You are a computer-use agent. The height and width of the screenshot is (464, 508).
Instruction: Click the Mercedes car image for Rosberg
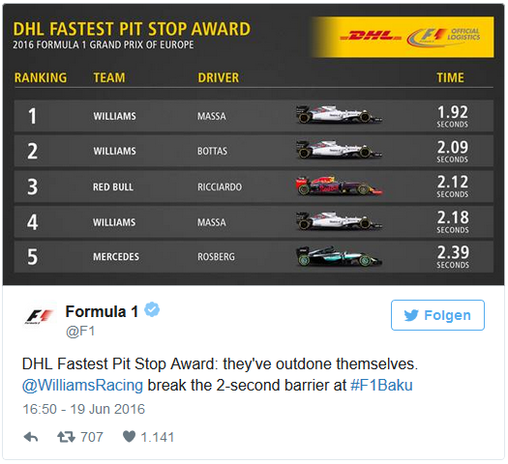coord(339,256)
